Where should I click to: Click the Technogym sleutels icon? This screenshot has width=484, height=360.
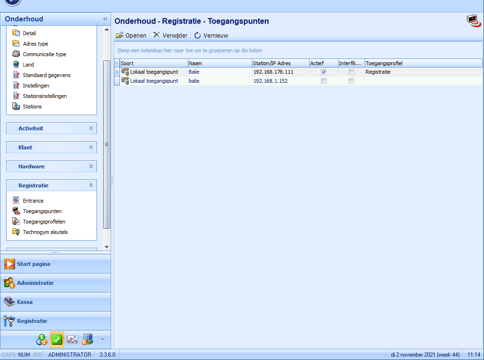click(16, 232)
